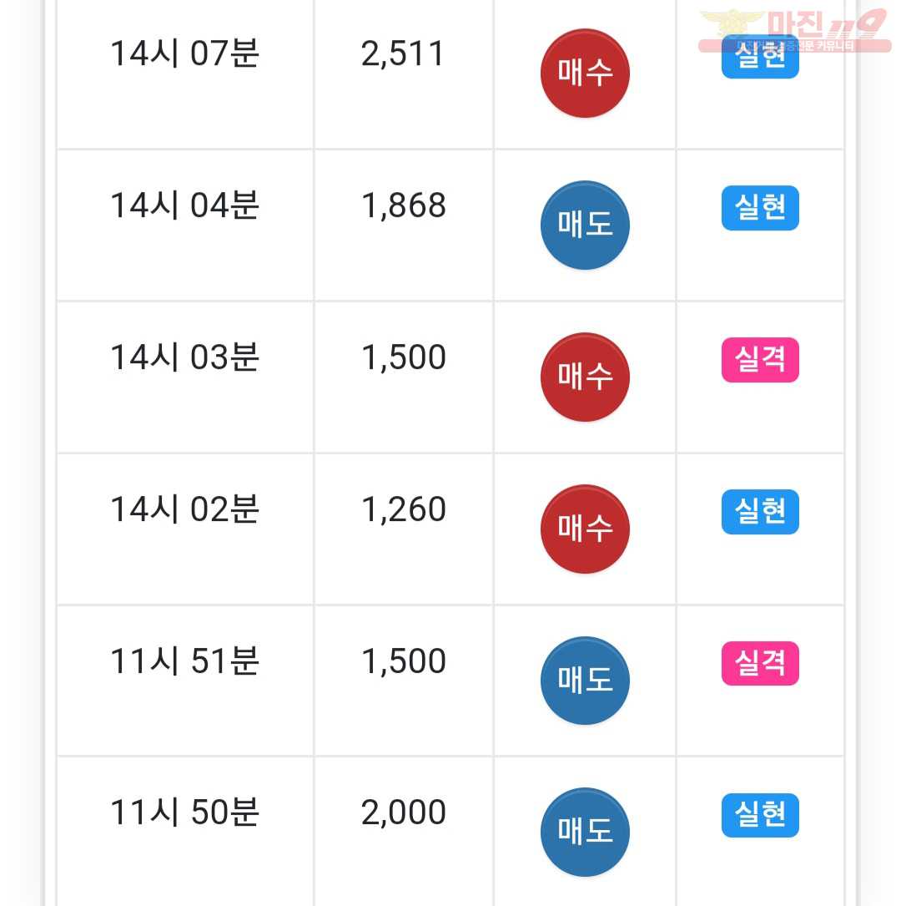
Task: Click the blue 매도 circle in 11시 51분 row
Action: coord(585,680)
